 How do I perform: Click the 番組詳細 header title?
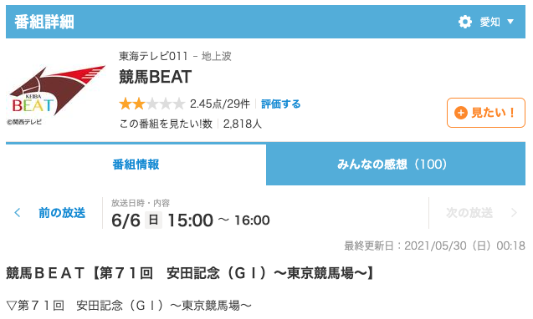click(44, 22)
